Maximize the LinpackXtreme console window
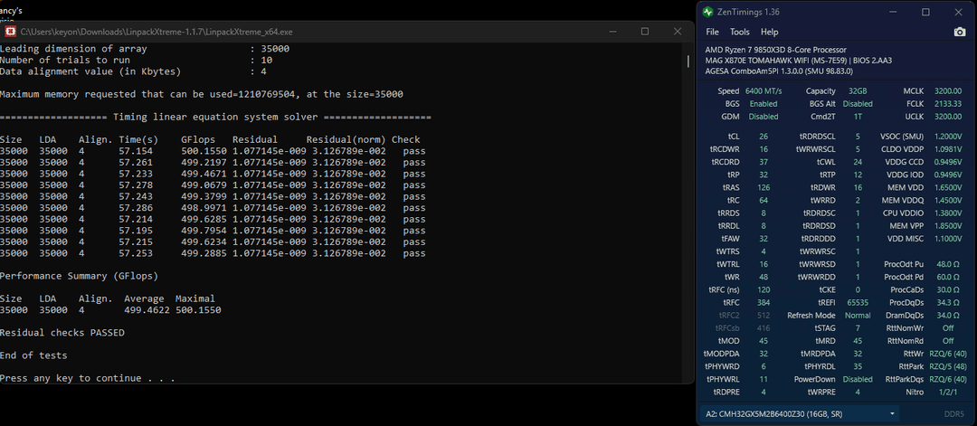 coord(644,31)
